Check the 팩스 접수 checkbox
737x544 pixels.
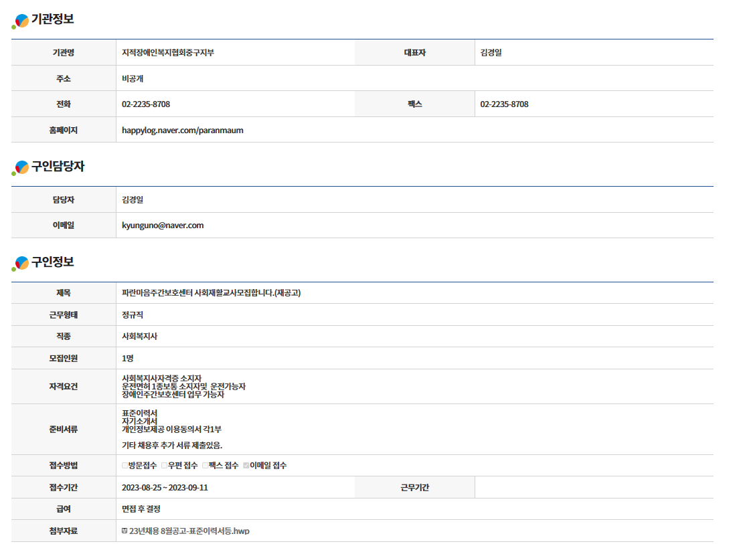(x=205, y=466)
